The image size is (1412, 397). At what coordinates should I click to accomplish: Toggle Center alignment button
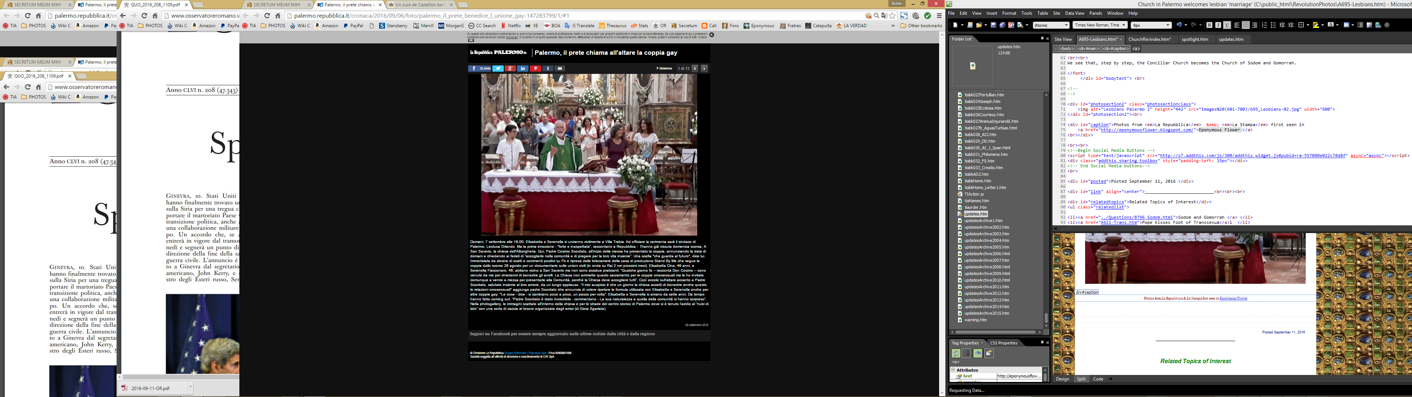1246,25
